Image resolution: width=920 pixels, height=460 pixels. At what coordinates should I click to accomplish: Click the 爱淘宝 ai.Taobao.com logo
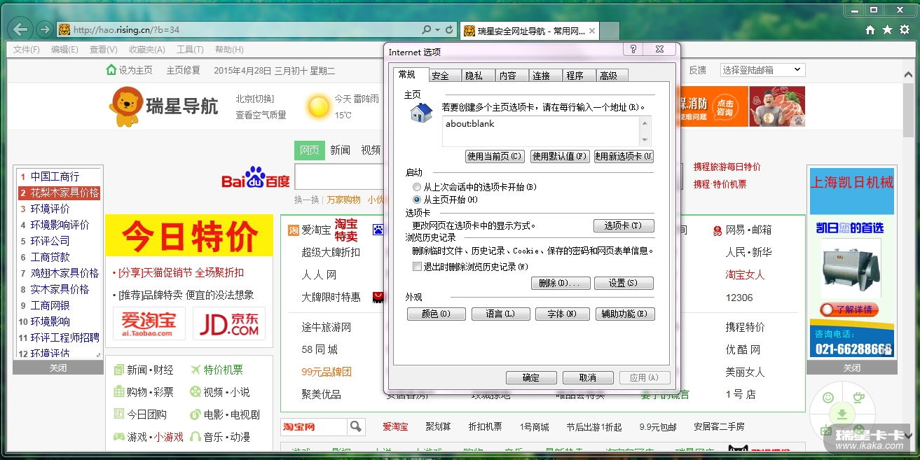(149, 323)
